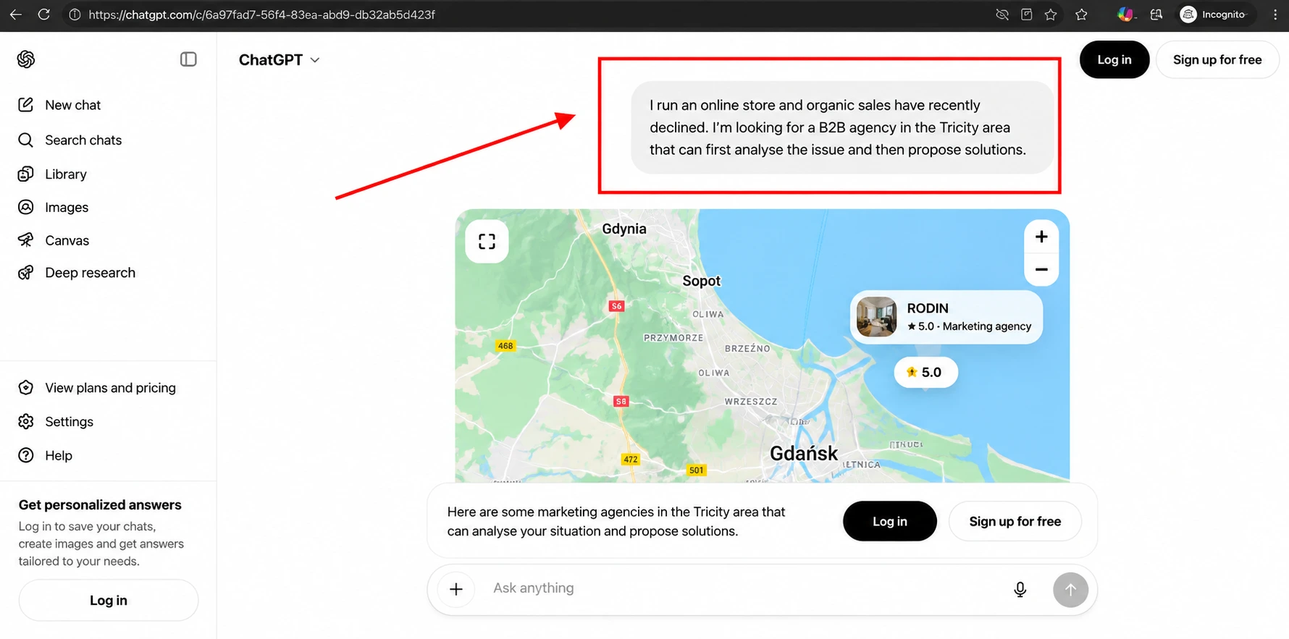
Task: Click the top-right Sign up for free button
Action: (1217, 59)
